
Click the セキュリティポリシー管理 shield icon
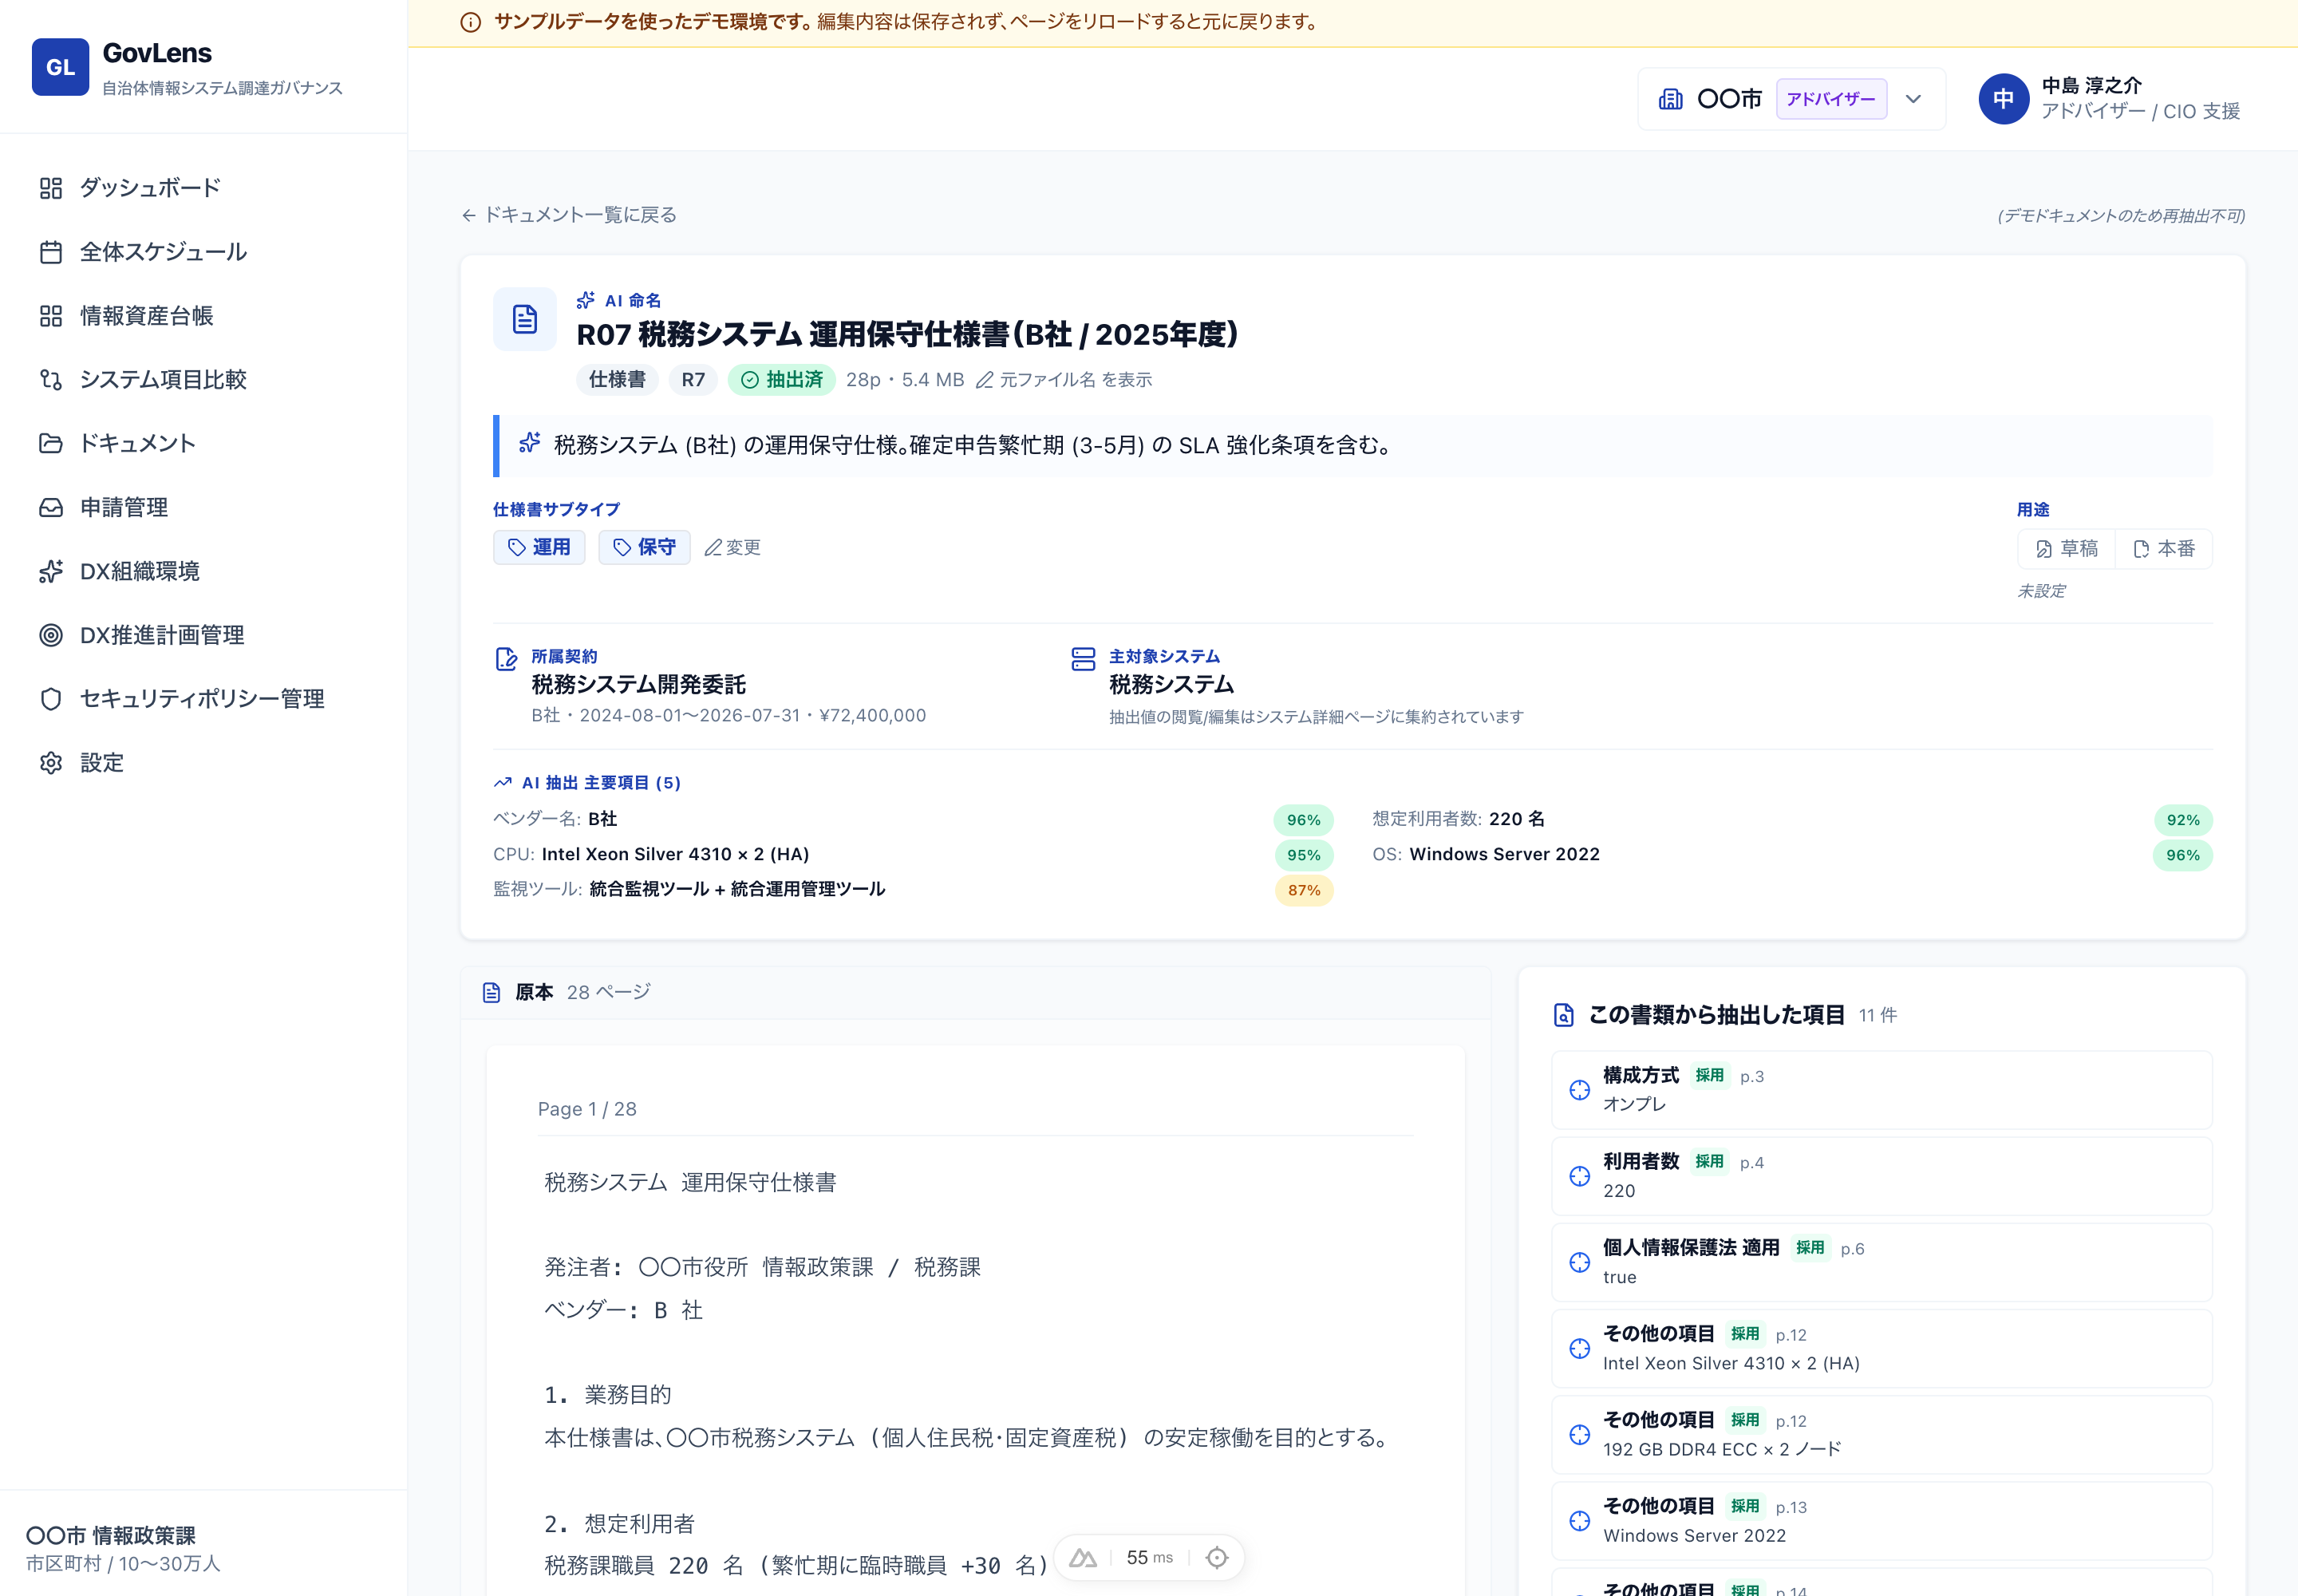[x=51, y=699]
